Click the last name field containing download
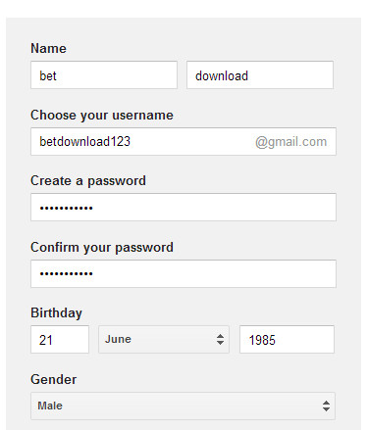This screenshot has height=430, width=368. [260, 74]
